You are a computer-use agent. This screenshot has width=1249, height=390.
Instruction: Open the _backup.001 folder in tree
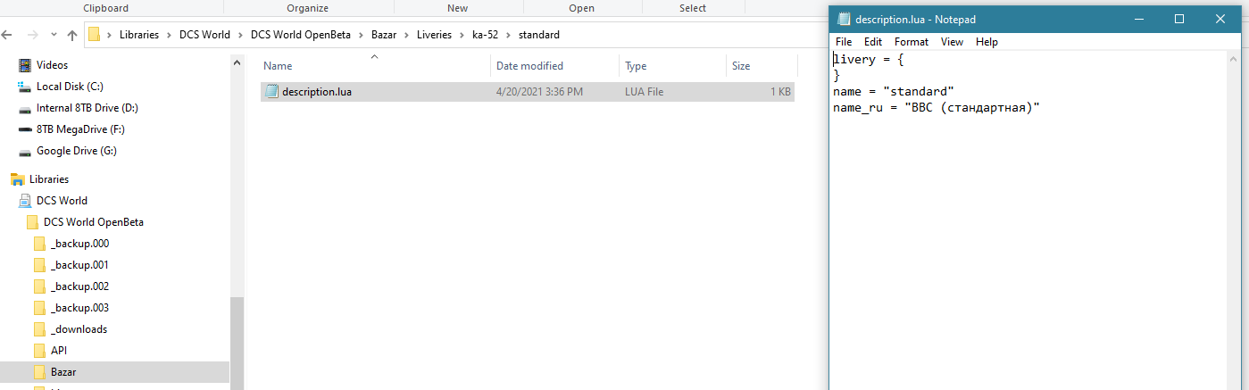pos(79,265)
